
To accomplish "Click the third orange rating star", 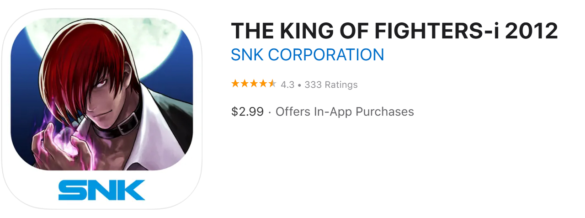I will [254, 84].
